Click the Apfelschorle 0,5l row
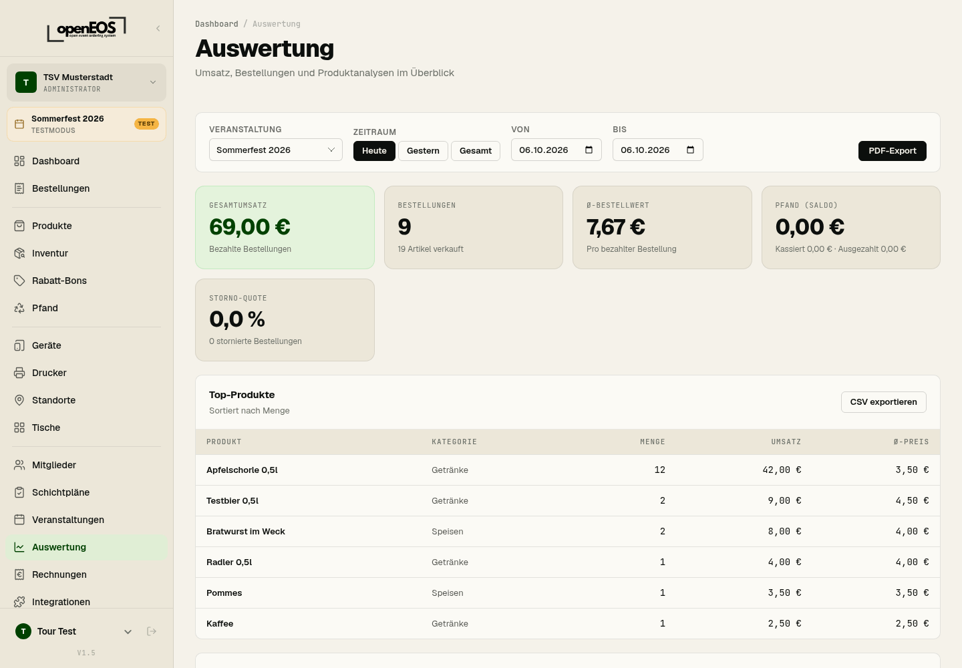962x668 pixels. pos(568,470)
